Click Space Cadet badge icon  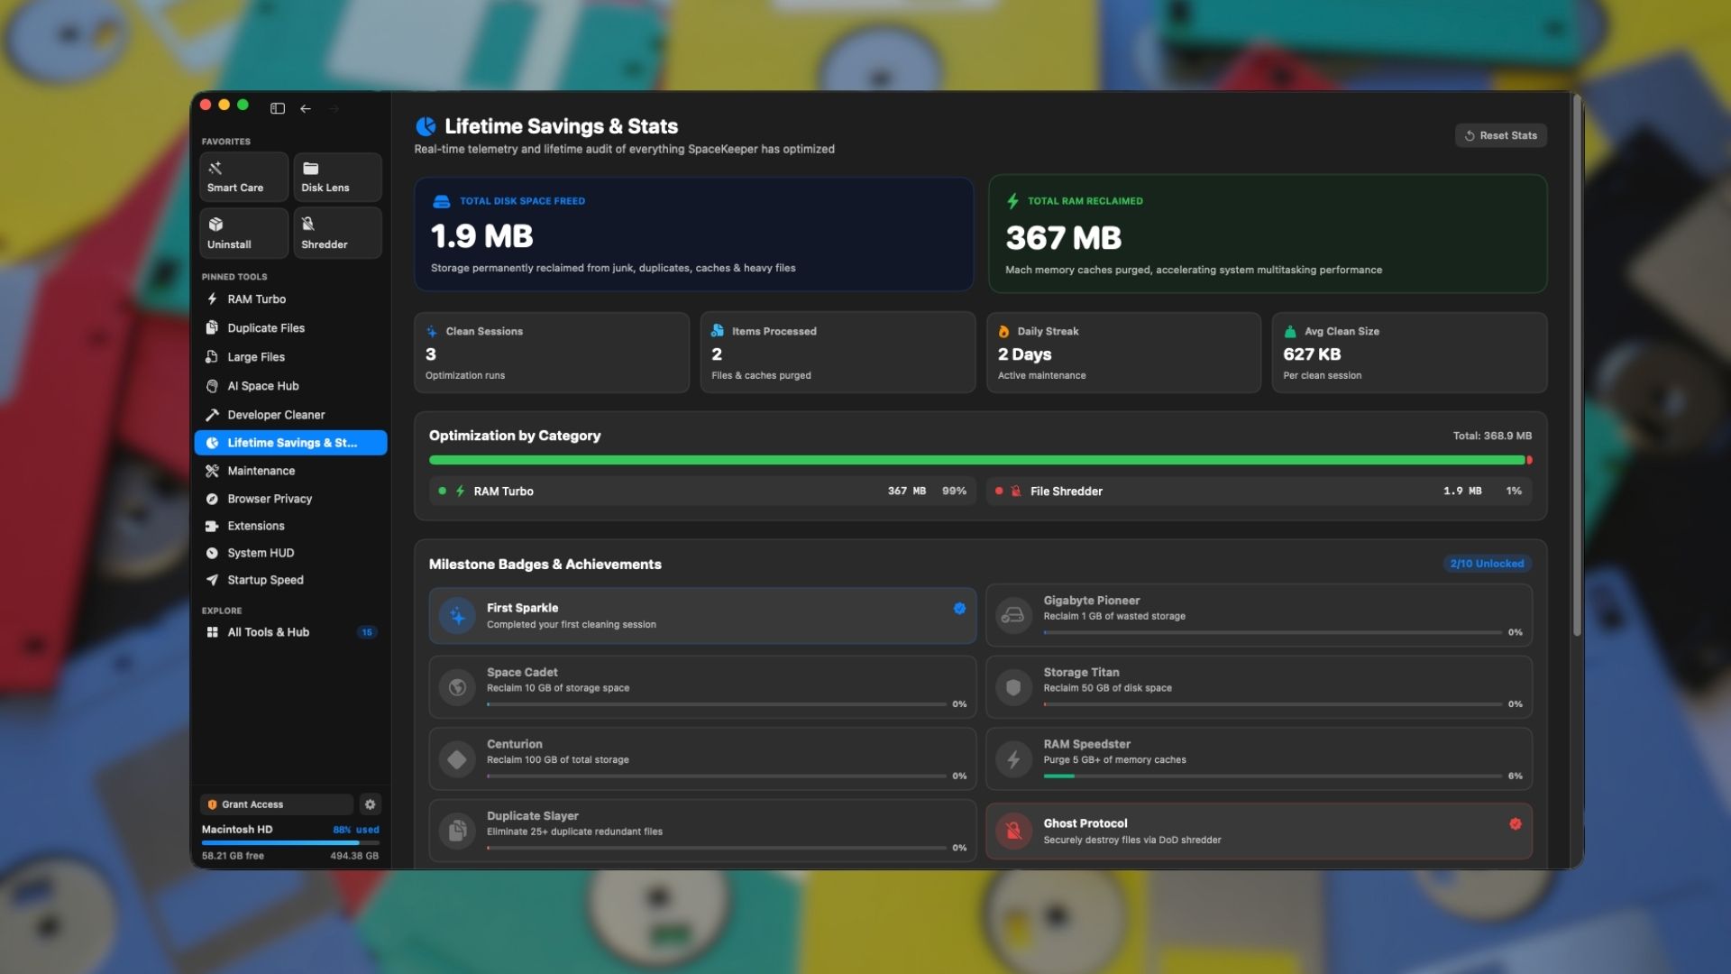(458, 687)
